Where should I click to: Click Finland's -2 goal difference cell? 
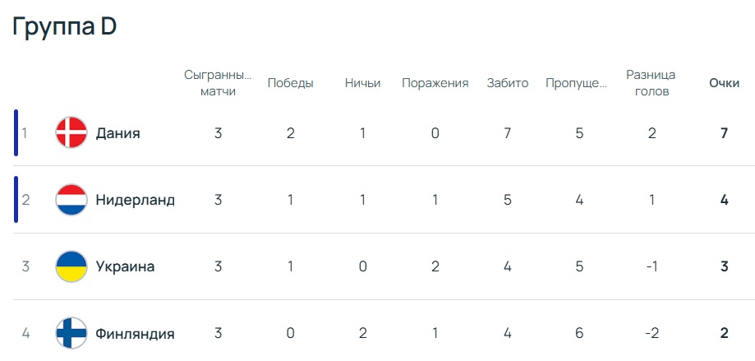click(x=651, y=334)
